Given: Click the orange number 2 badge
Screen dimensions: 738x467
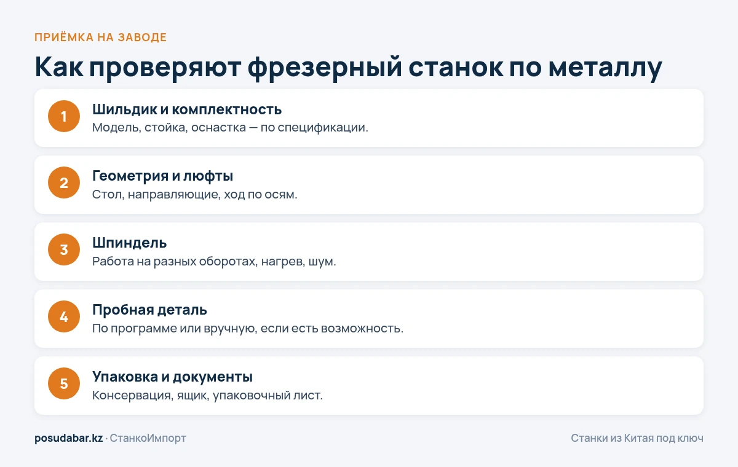Looking at the screenshot, I should coord(64,183).
